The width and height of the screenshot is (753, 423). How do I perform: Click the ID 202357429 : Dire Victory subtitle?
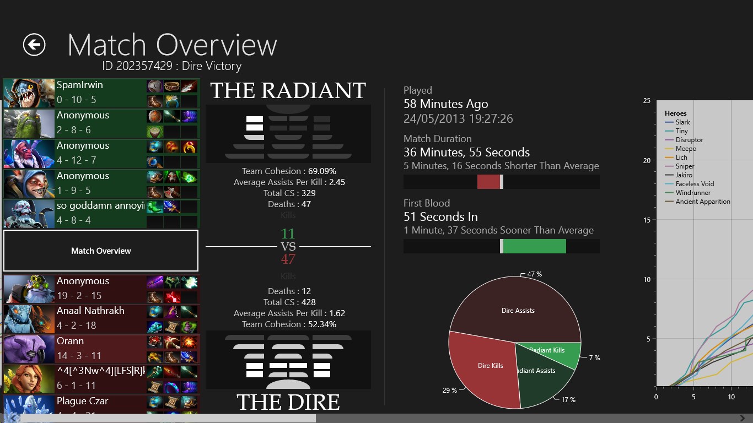(x=172, y=66)
